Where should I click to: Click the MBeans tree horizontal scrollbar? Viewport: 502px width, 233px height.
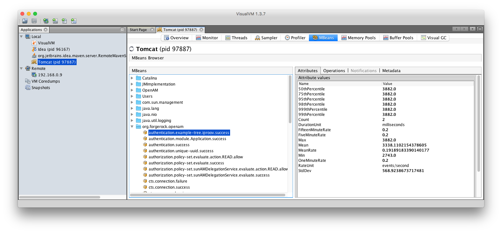tap(208, 195)
